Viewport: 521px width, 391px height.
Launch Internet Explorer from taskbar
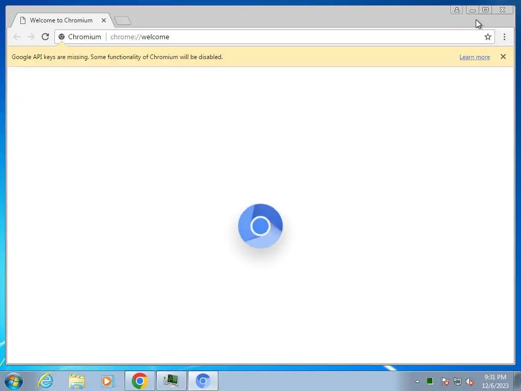pyautogui.click(x=45, y=381)
